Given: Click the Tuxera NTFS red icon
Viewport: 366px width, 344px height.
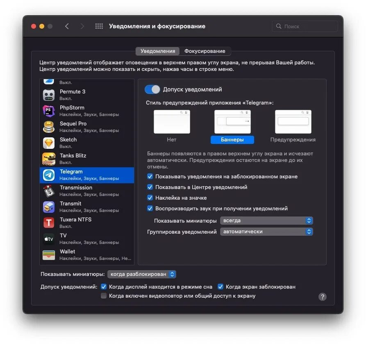Looking at the screenshot, I should pyautogui.click(x=49, y=223).
